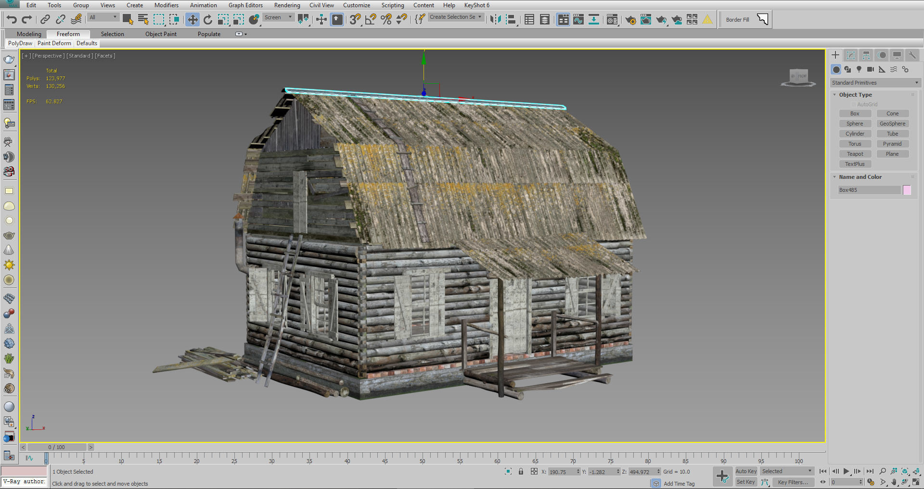This screenshot has height=489, width=924.
Task: Click the Torus primitive button
Action: 855,144
